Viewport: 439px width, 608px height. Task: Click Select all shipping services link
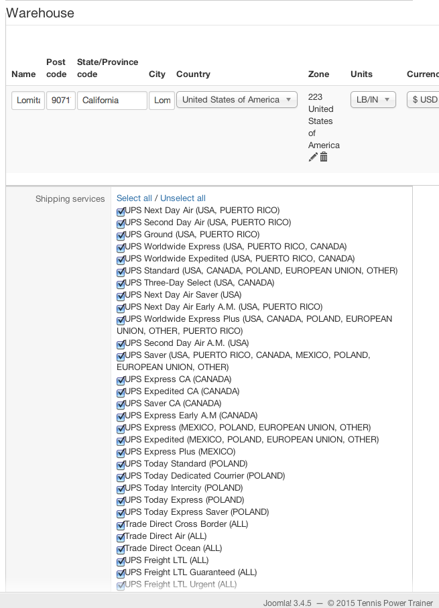pyautogui.click(x=134, y=198)
